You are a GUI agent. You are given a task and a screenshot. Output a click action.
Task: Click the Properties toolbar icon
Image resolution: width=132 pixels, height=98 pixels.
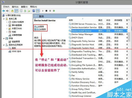coord(21,11)
